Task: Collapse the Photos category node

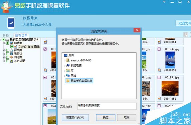Action: tap(4, 43)
